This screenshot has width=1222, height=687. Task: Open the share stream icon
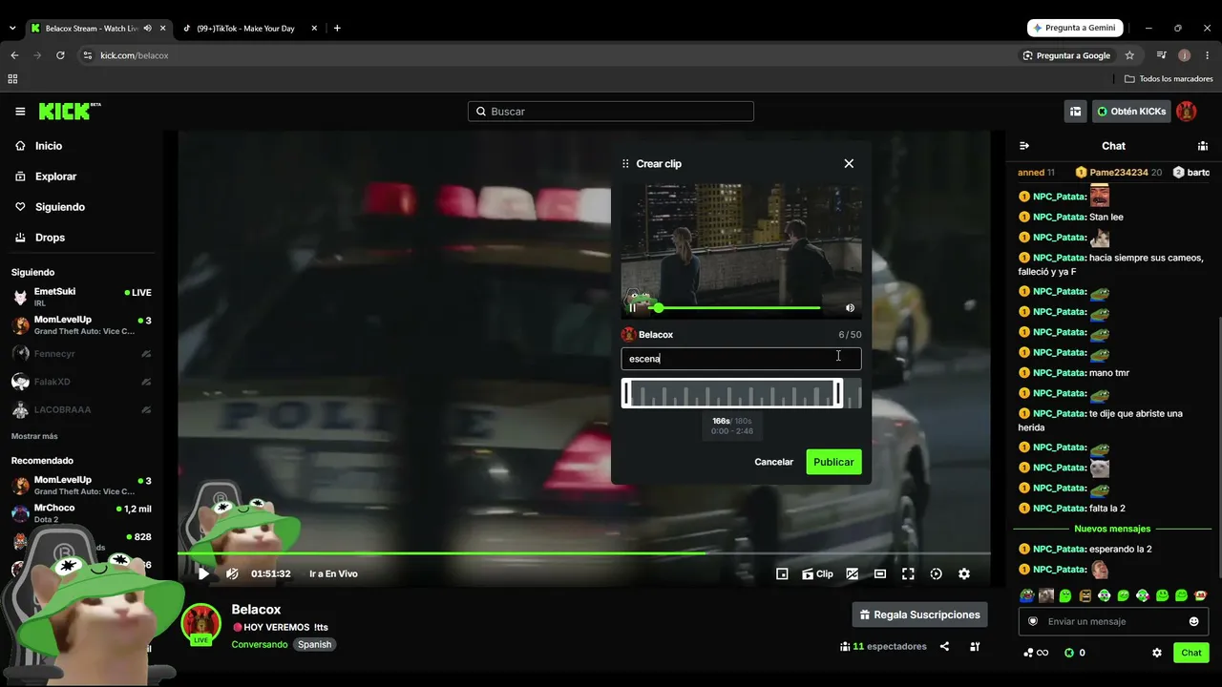tap(944, 646)
